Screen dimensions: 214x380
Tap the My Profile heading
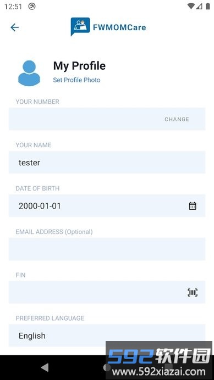pos(79,66)
